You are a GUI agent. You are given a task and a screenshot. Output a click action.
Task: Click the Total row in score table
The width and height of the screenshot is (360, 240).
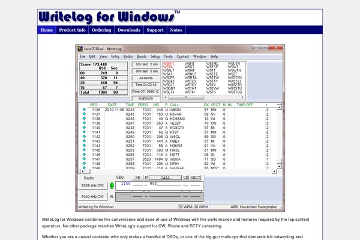(x=104, y=92)
